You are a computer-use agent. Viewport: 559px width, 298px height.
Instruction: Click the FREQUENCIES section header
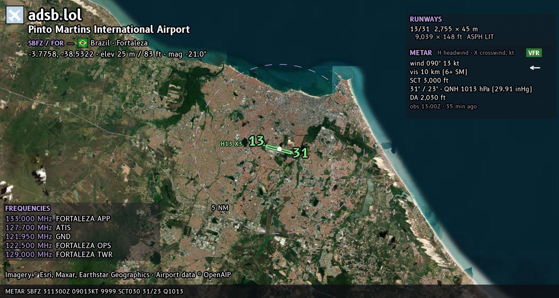(x=28, y=209)
